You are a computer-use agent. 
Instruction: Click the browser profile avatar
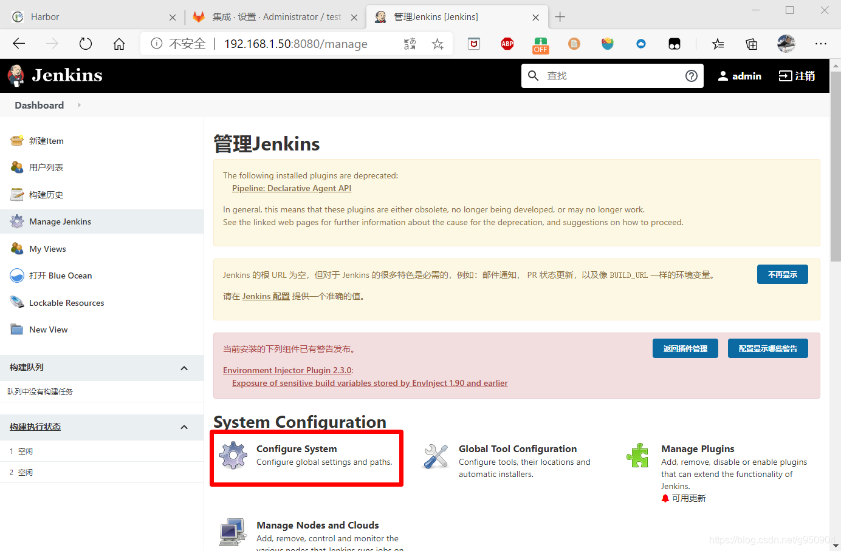pyautogui.click(x=786, y=44)
